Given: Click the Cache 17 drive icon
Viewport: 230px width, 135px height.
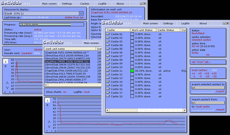Looking at the screenshot, I should (108, 93).
